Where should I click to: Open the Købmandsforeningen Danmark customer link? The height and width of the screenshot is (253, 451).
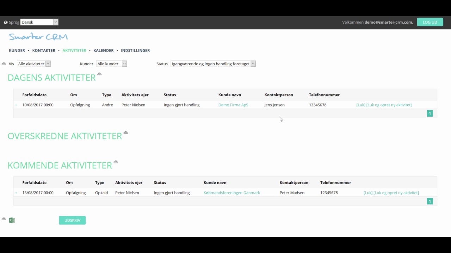(x=232, y=193)
